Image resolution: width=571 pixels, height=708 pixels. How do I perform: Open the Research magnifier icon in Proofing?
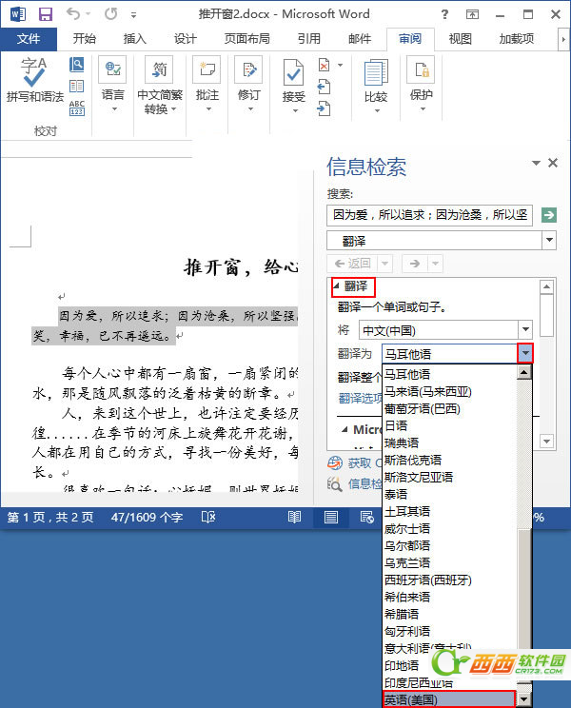coord(77,65)
